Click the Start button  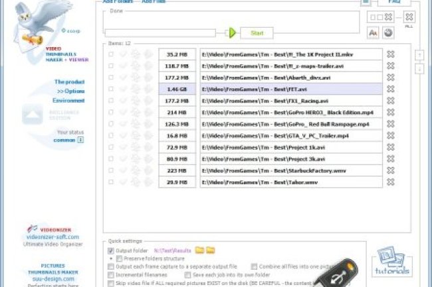(x=257, y=32)
